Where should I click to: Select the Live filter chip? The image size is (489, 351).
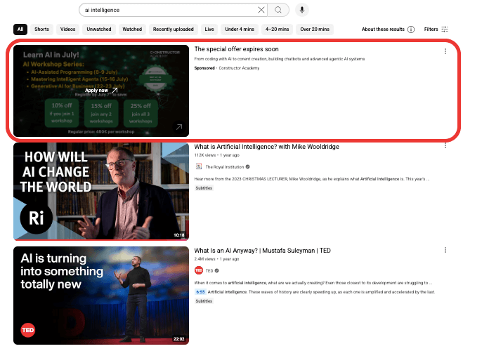point(209,29)
